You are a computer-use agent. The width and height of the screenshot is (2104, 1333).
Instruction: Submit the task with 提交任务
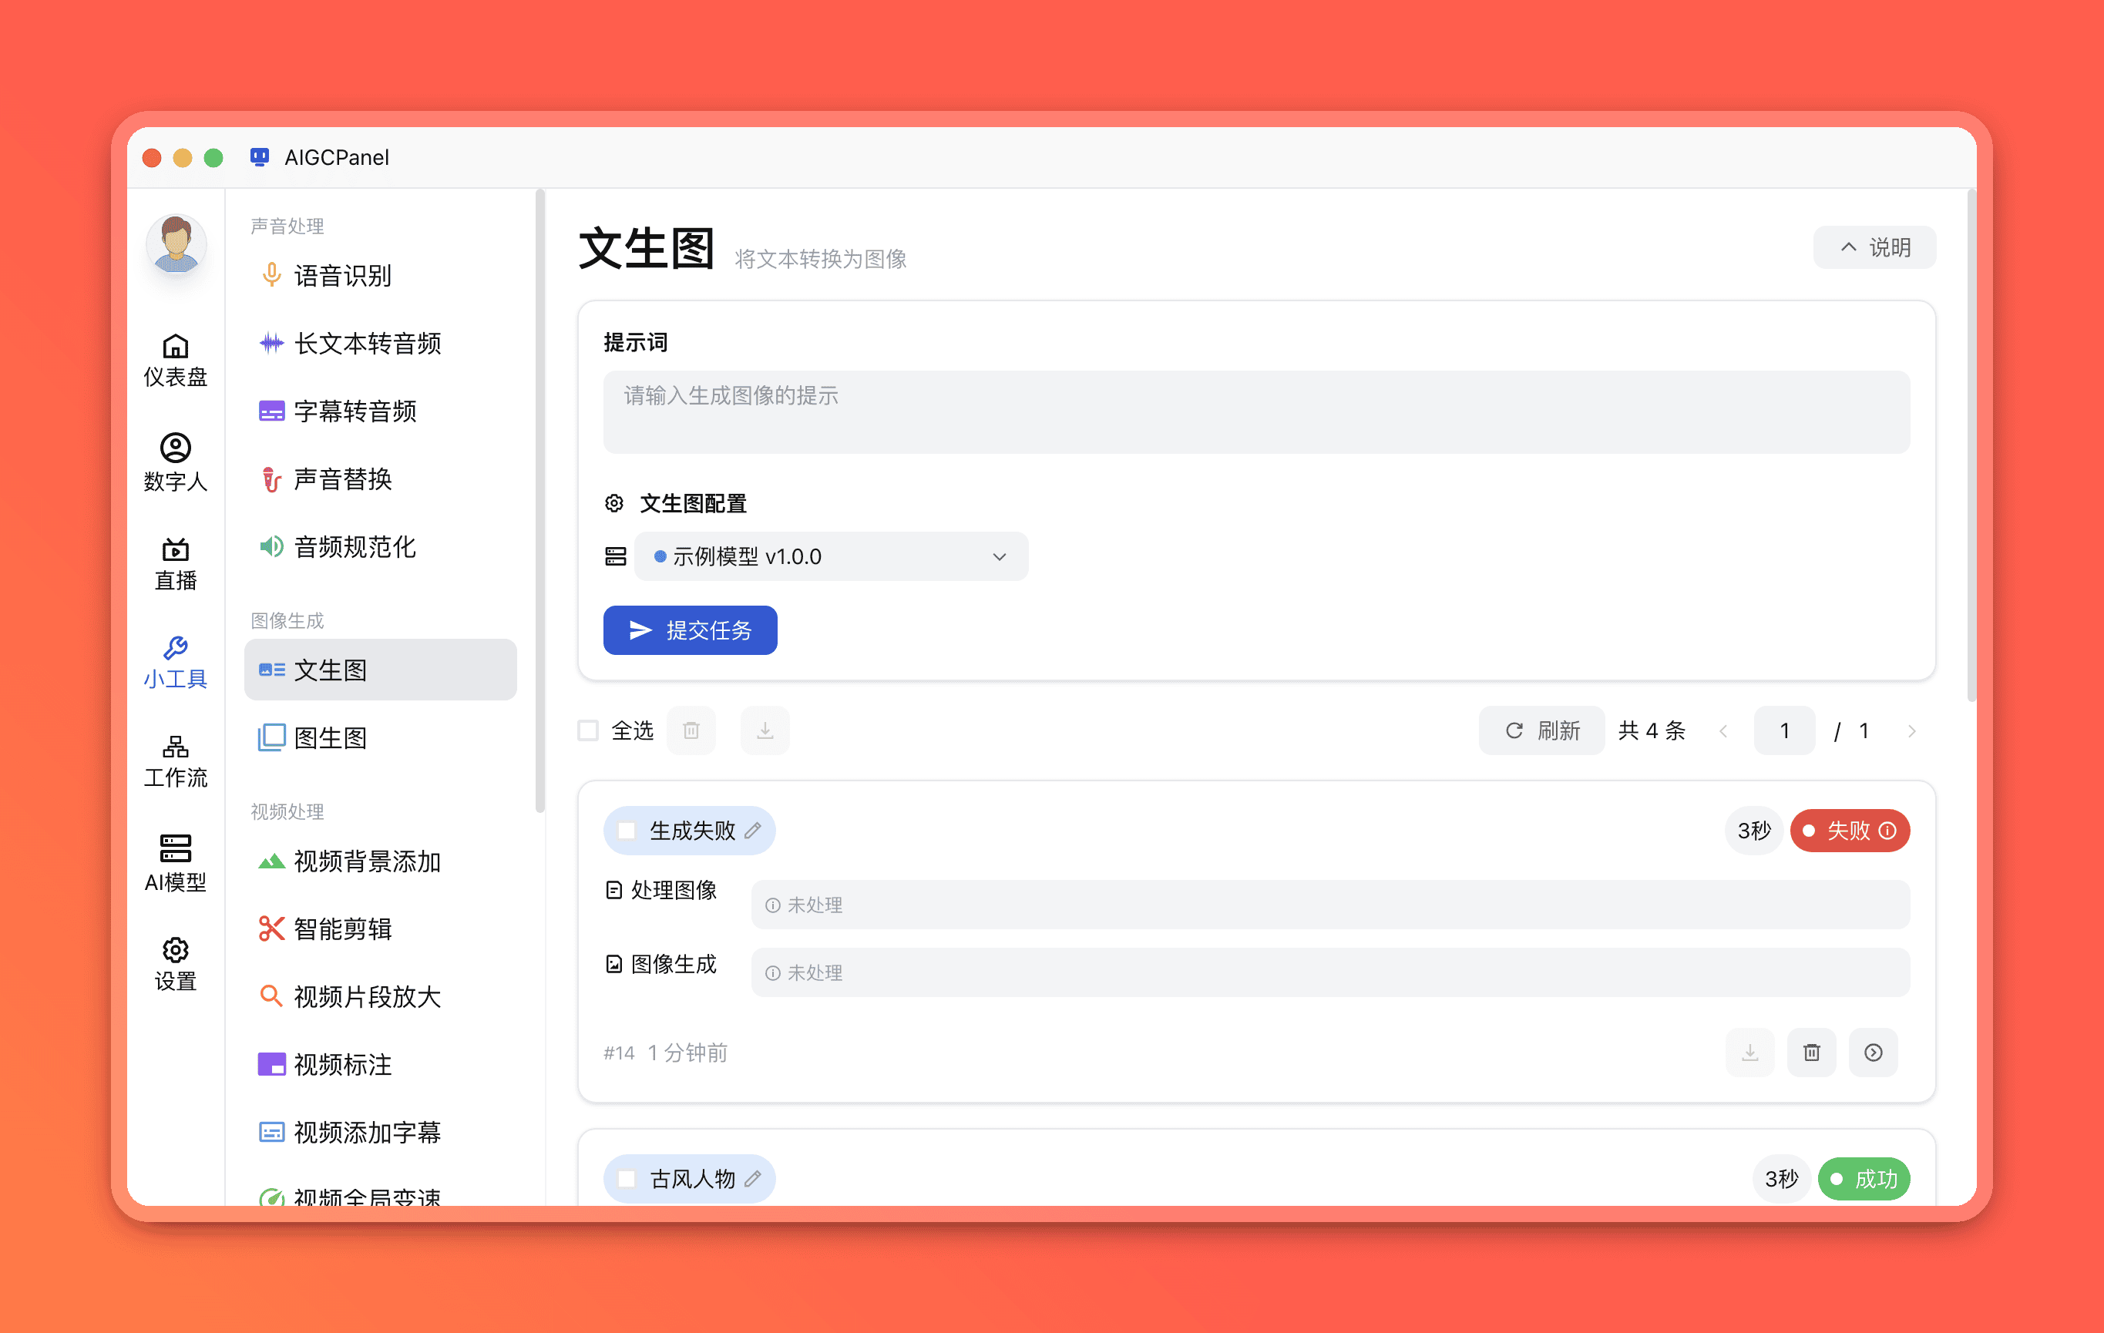690,630
